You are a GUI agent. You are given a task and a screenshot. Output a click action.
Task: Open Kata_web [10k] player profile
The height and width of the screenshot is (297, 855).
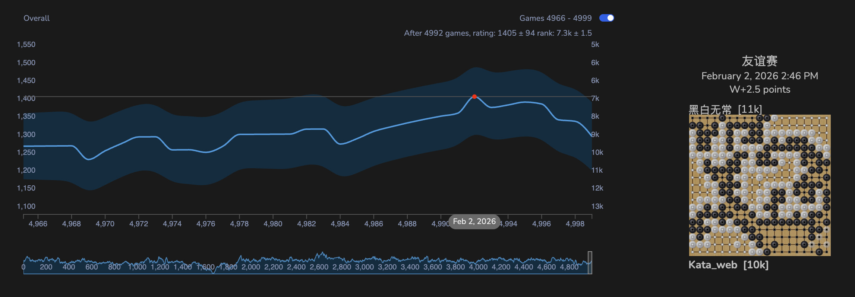click(x=728, y=265)
